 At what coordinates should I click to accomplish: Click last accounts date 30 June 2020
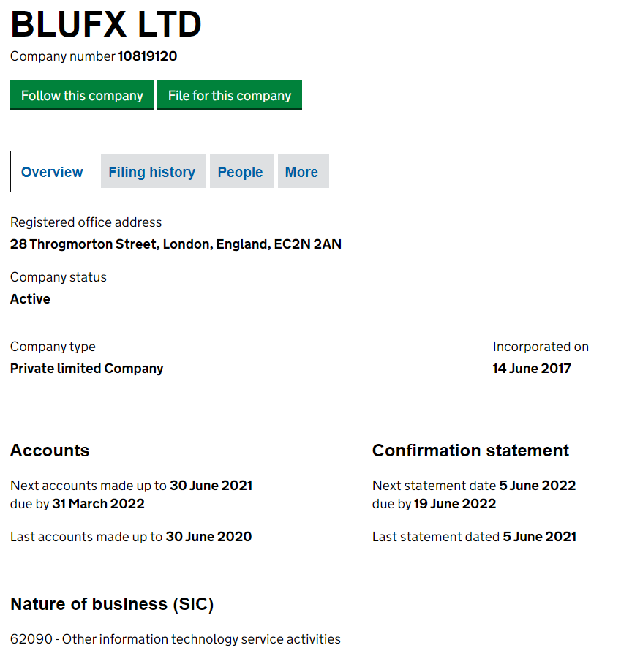(208, 536)
